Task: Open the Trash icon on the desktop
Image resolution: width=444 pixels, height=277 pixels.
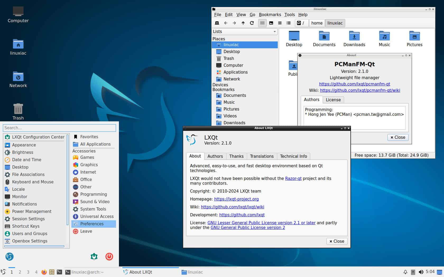Action: click(x=18, y=109)
